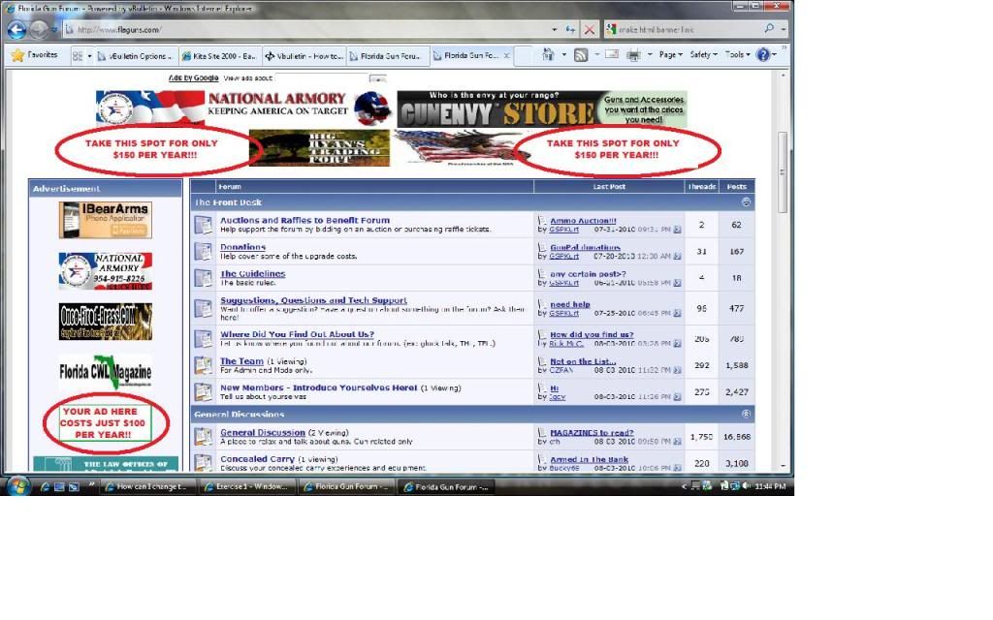The width and height of the screenshot is (993, 620).
Task: Click the Windows Start orb
Action: tap(17, 486)
